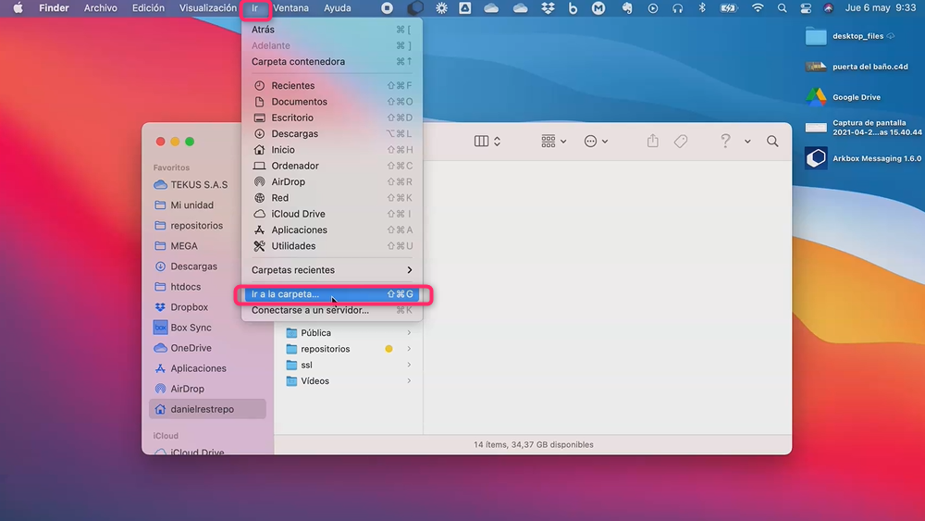The height and width of the screenshot is (521, 925).
Task: Select the Vídeos folder in file list
Action: coord(314,381)
